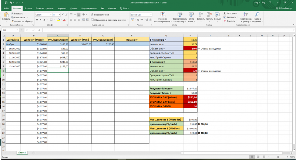Open the Денежный number format dropdown
This screenshot has width=296, height=160.
(151, 15)
